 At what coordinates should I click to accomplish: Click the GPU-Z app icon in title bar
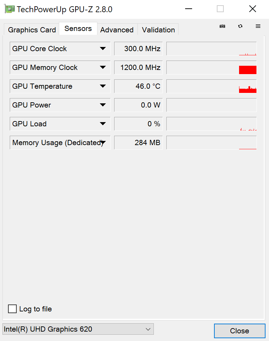click(10, 9)
